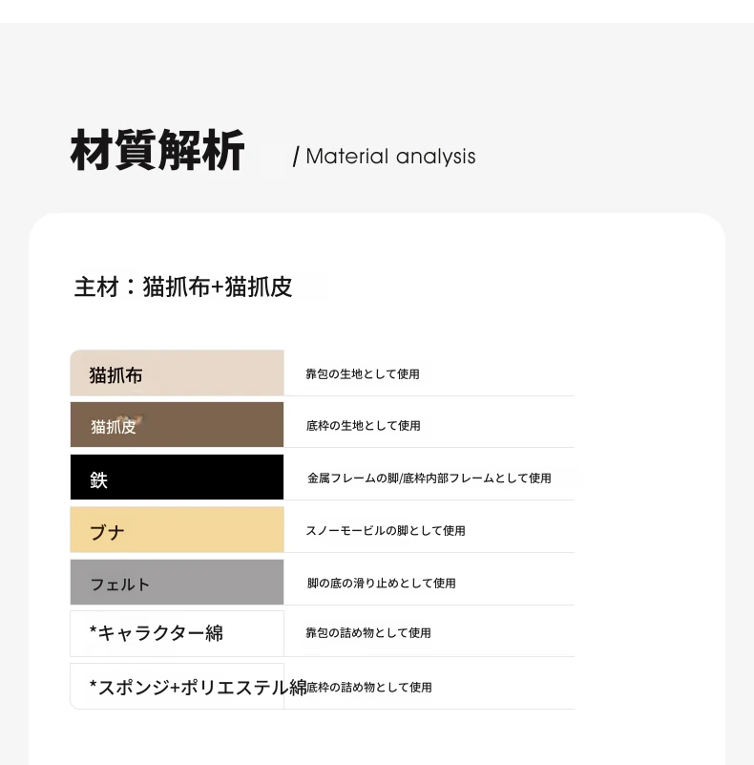This screenshot has width=754, height=765.
Task: Click the description 底枠の生地として使用
Action: (x=363, y=426)
